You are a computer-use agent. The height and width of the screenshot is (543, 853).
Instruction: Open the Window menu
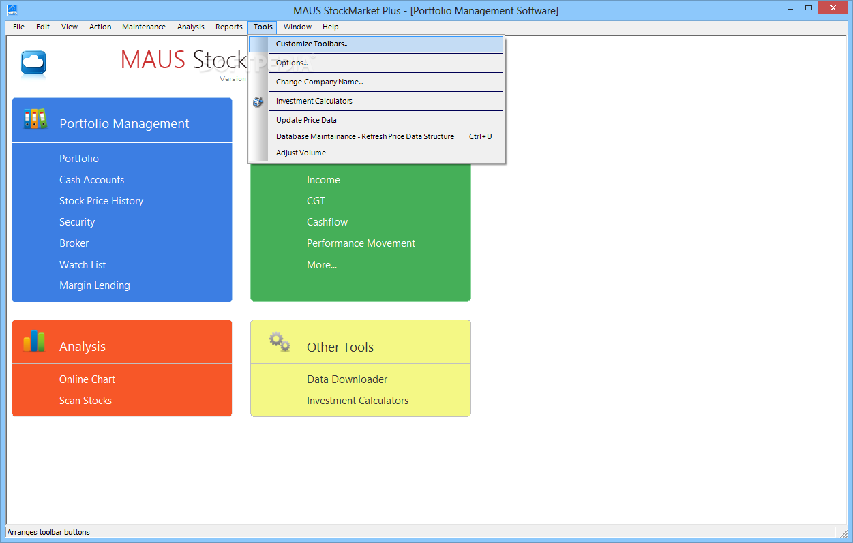click(x=297, y=27)
